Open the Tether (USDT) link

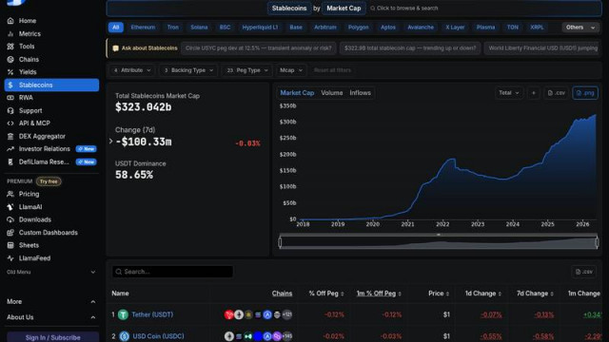coord(152,314)
